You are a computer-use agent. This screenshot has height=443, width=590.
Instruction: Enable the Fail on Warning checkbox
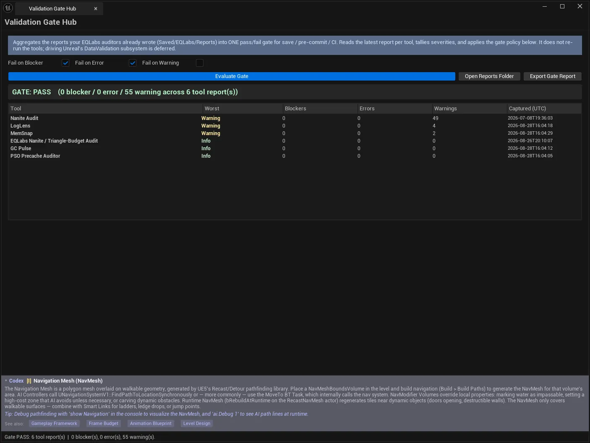coord(200,63)
